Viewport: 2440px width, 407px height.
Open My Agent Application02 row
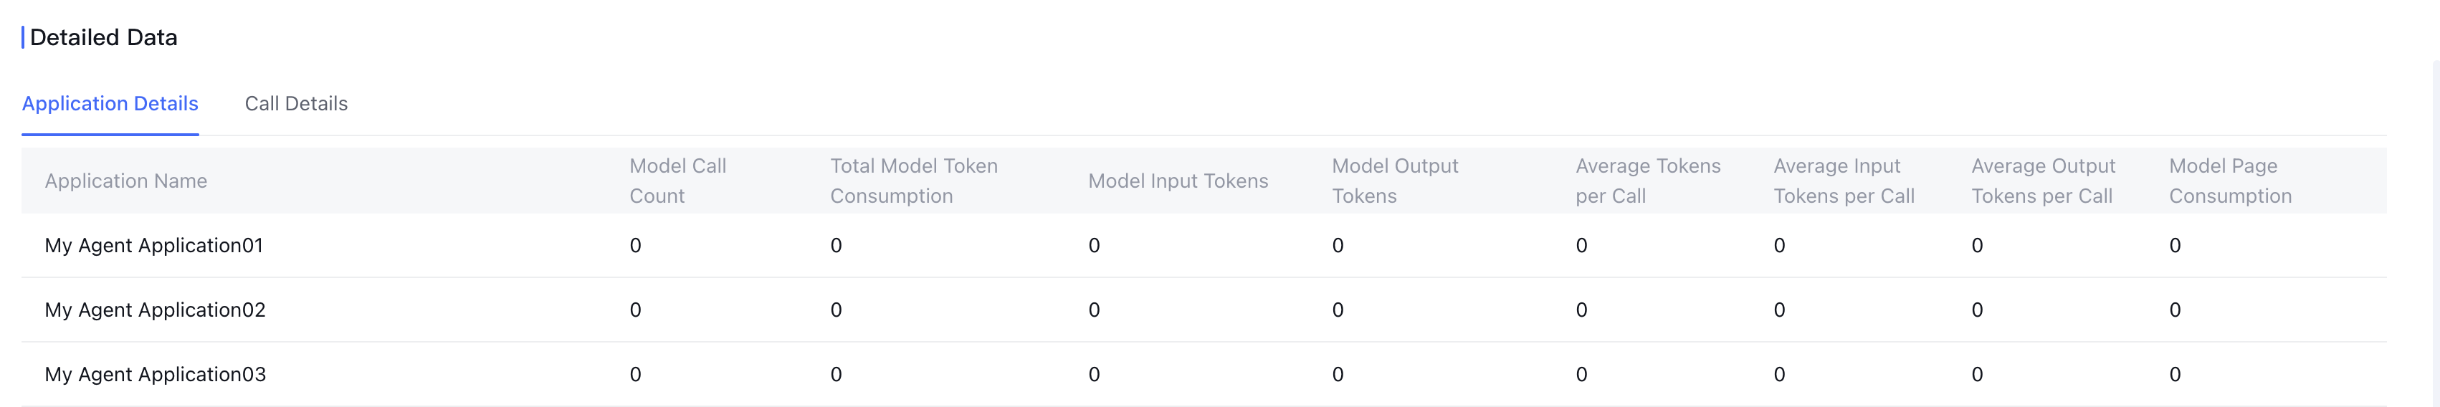pos(156,310)
